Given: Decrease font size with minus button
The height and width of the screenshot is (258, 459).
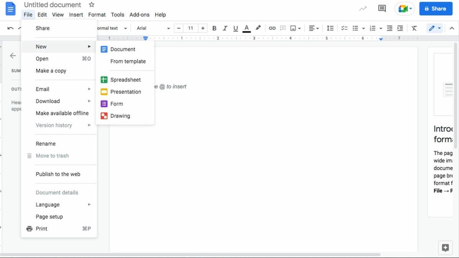Looking at the screenshot, I should 179,28.
